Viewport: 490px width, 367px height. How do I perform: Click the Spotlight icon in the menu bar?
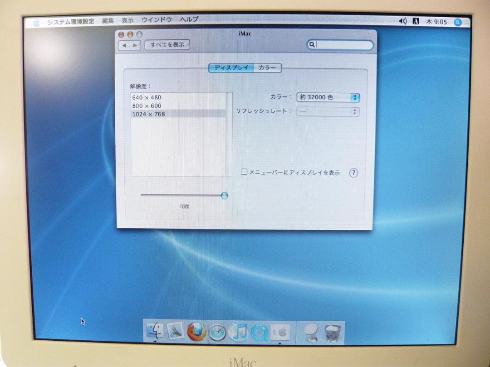(458, 22)
